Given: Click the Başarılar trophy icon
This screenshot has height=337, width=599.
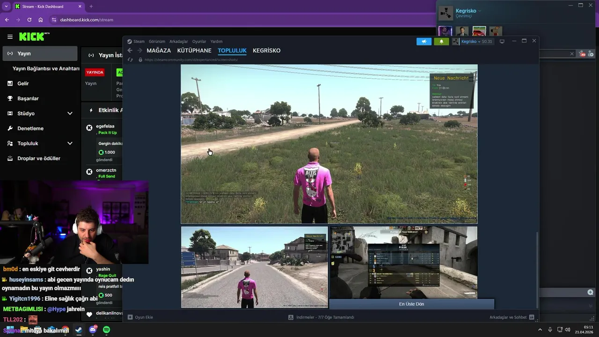Looking at the screenshot, I should [x=10, y=98].
